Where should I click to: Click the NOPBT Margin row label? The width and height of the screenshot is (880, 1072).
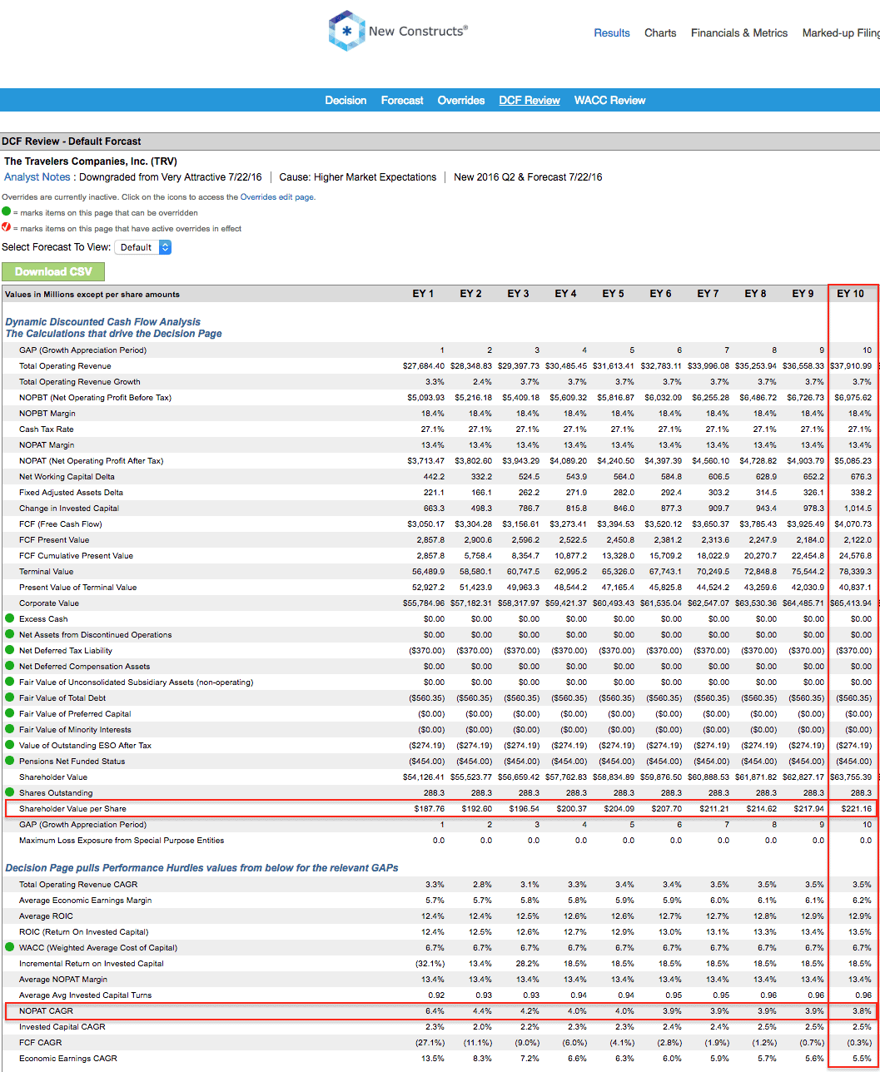[x=47, y=414]
